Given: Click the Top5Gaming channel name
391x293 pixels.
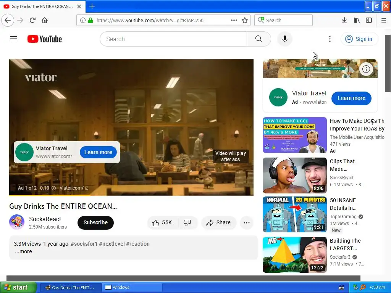Looking at the screenshot, I should pos(343,217).
